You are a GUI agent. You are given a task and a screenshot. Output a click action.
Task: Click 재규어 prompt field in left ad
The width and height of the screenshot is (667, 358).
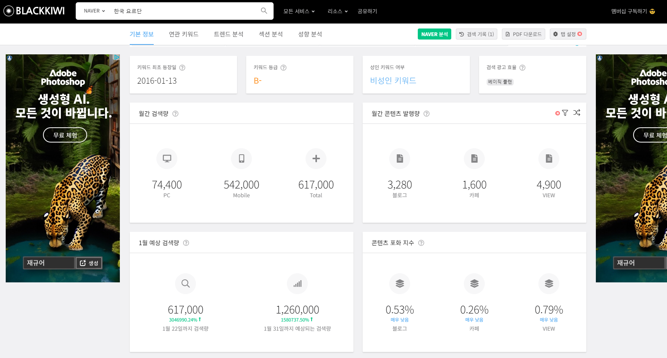pos(49,263)
